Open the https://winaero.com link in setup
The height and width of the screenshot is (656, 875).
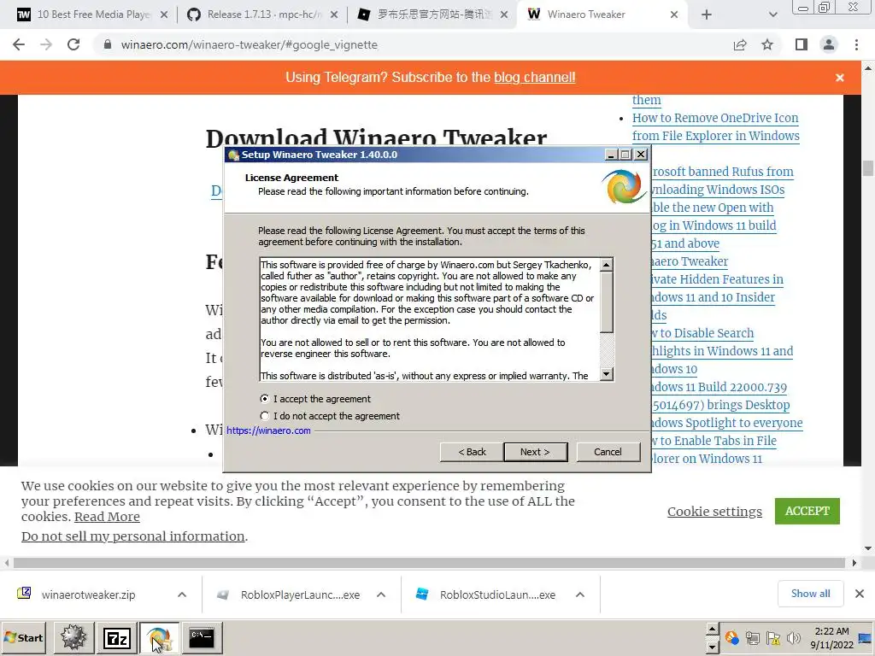268,430
